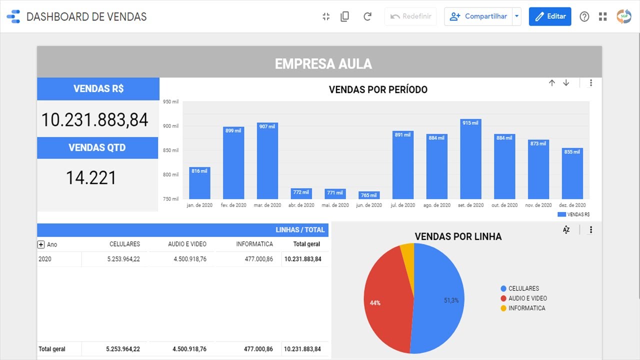Screen dimensions: 640x360
Task: Click the 4.500.918,76 cell in 2020 row
Action: tap(189, 259)
